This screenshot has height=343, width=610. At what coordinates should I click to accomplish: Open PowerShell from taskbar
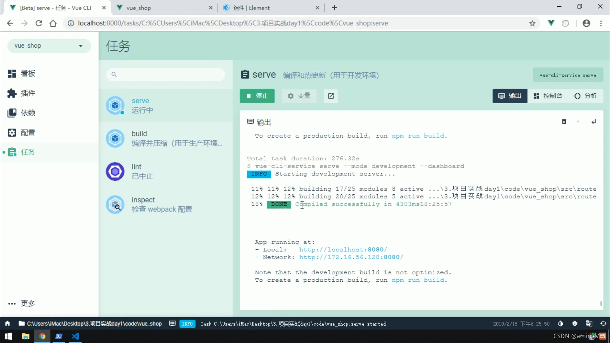click(x=59, y=336)
